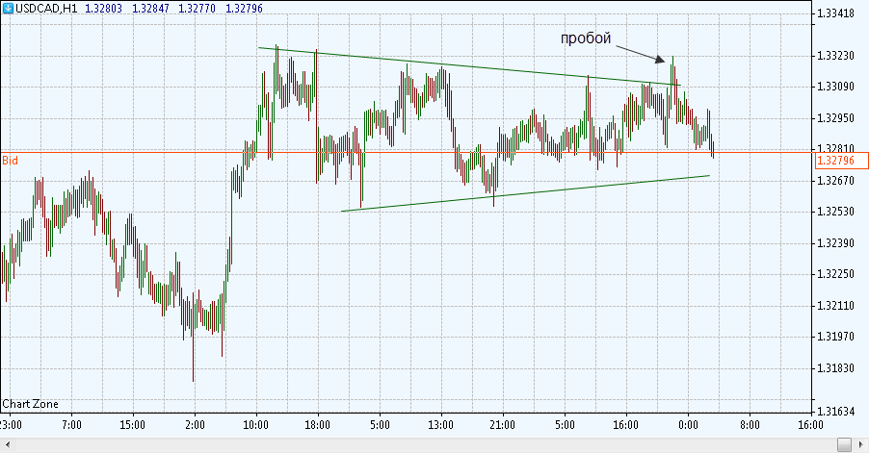Click the 1.33230 price axis label
The height and width of the screenshot is (453, 869).
click(x=836, y=56)
